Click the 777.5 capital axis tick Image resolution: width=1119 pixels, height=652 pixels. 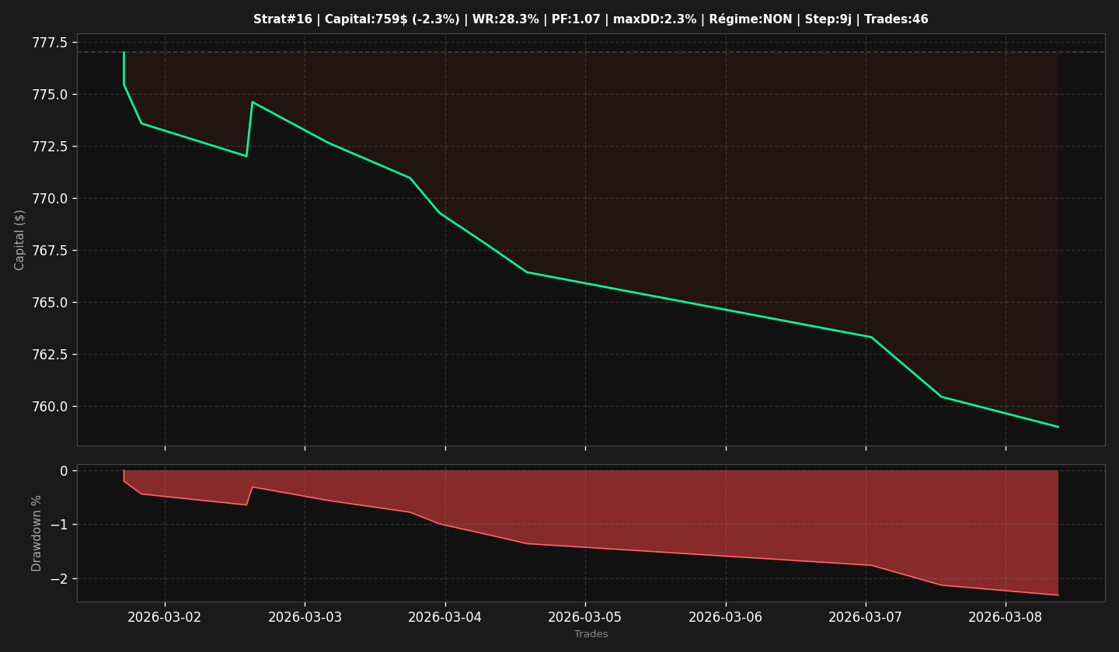[x=50, y=42]
